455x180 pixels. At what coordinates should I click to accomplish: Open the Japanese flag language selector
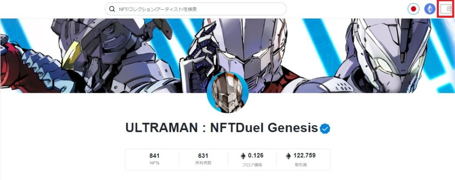414,9
